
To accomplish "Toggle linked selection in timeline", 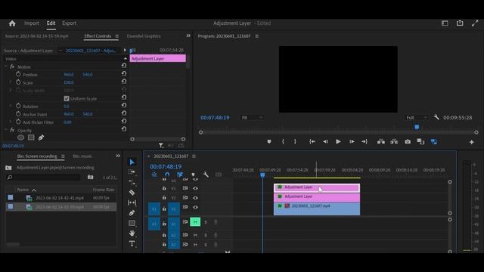I will 180,175.
